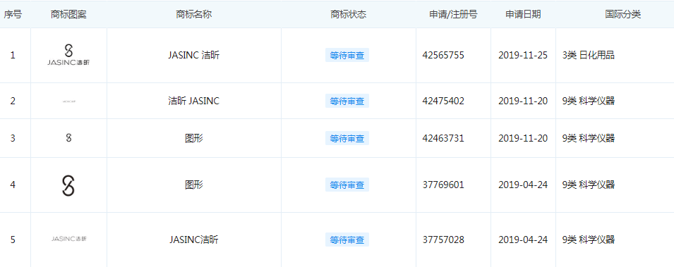This screenshot has width=674, height=267.
Task: Open trademark name JASINC 洁昕 in row 1
Action: [x=194, y=56]
